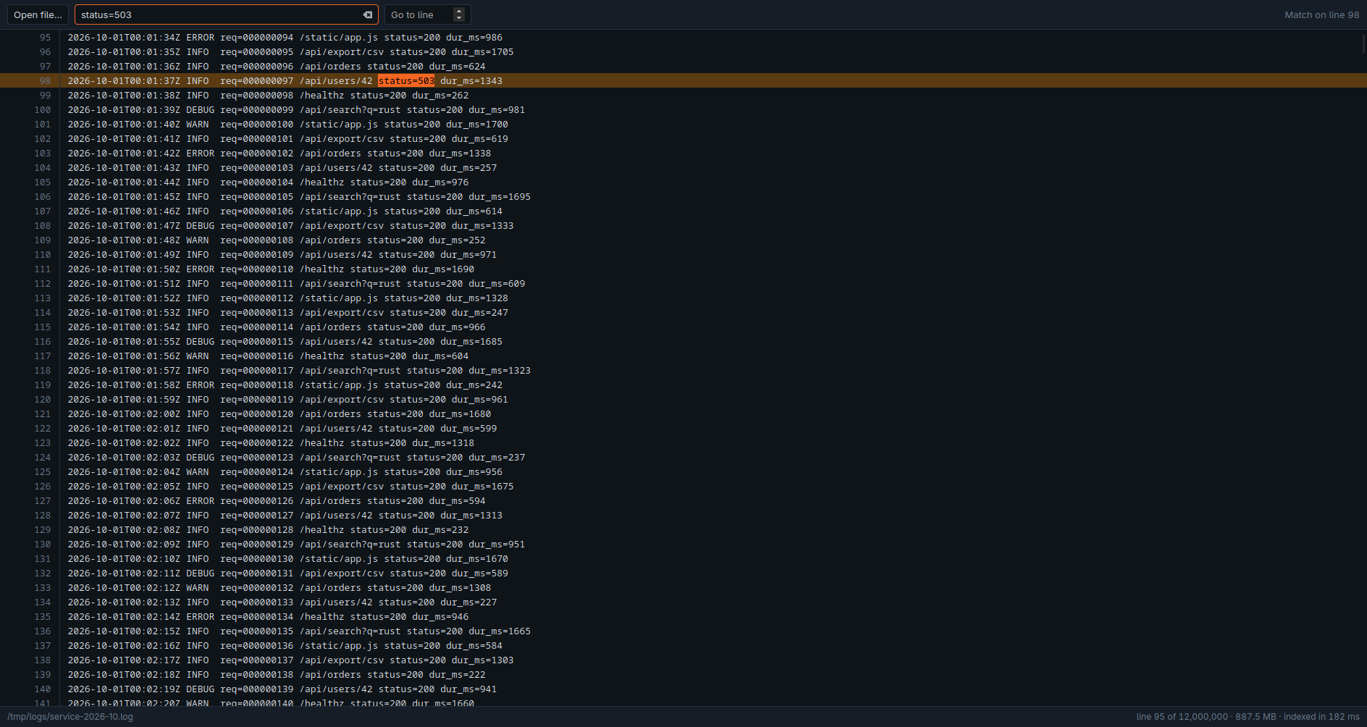The width and height of the screenshot is (1367, 727).
Task: Click timestamp 2026-10-01T00:01:50Z
Action: point(124,269)
